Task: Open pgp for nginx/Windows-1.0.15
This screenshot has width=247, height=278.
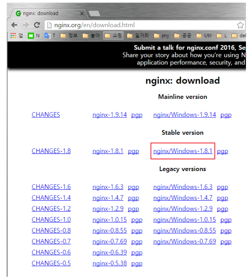Action: click(x=226, y=220)
